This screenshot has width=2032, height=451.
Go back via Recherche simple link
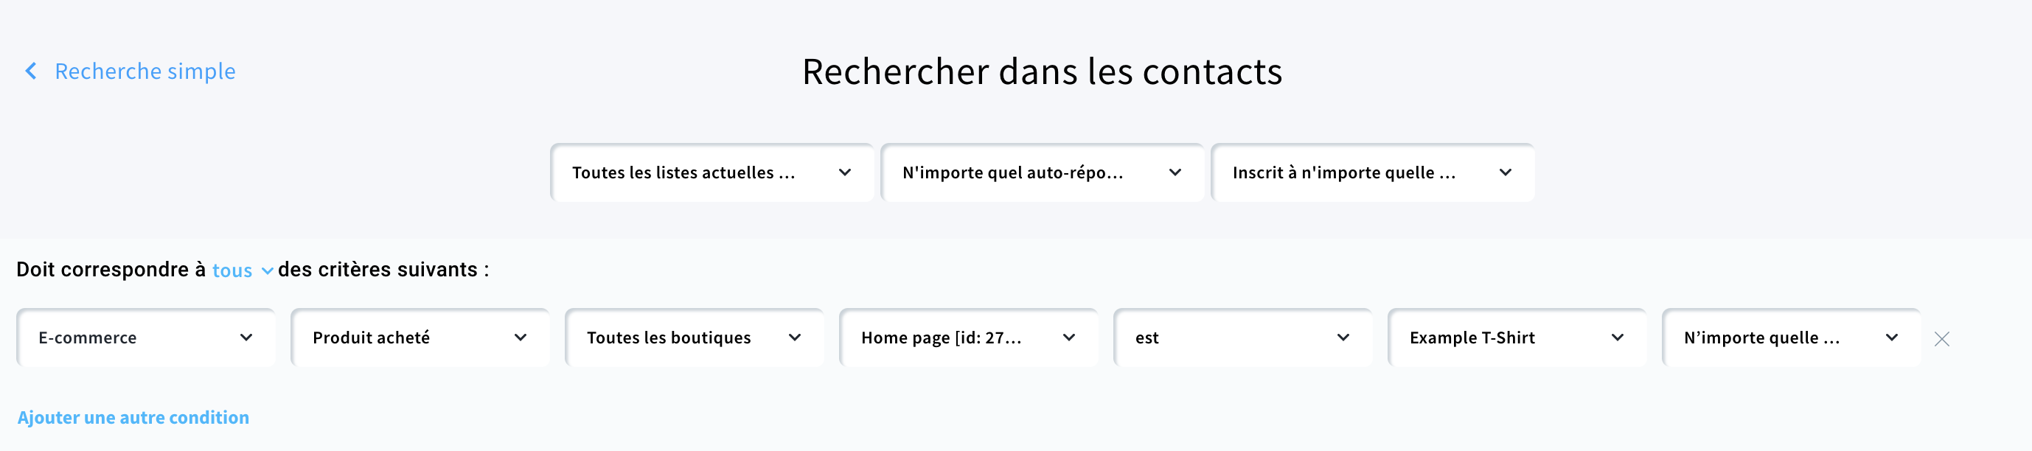coord(144,71)
